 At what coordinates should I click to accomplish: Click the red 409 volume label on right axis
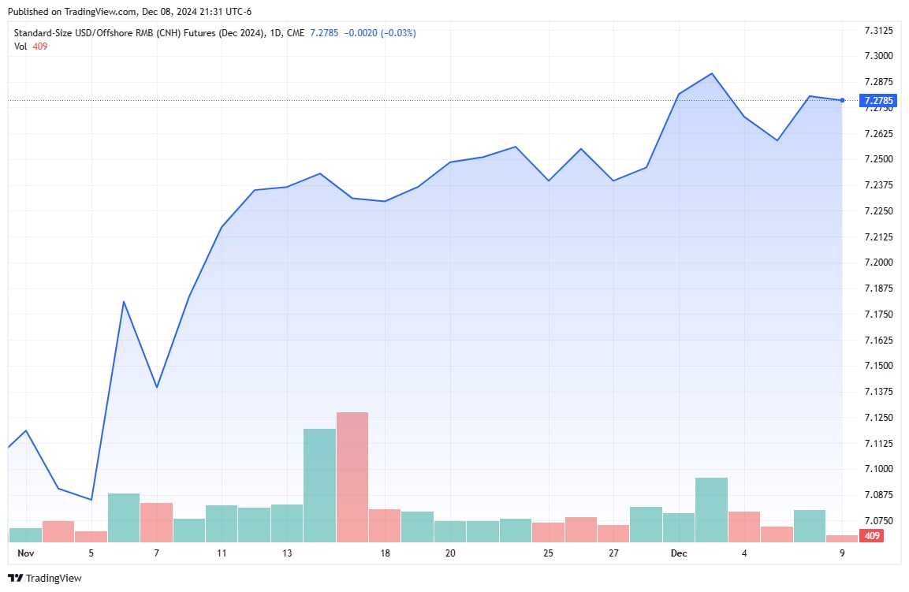(x=870, y=535)
